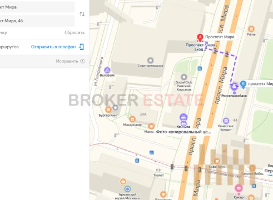Click Отправить в телефон link
Viewport: 273px width, 200px height.
(x=53, y=47)
